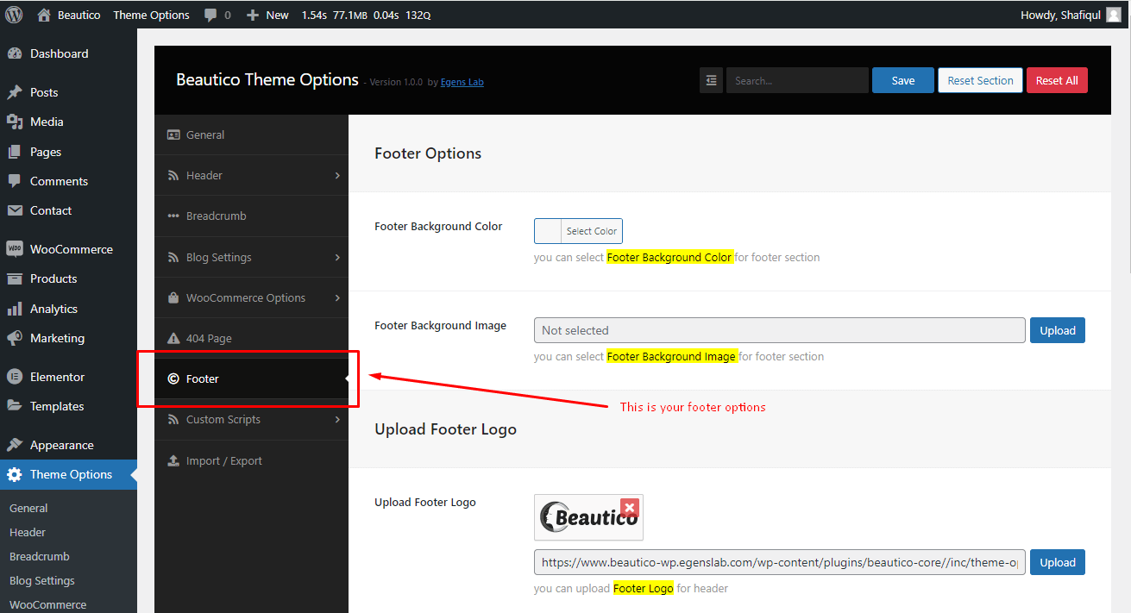Save the theme options
Screen dimensions: 1131x613
(903, 80)
